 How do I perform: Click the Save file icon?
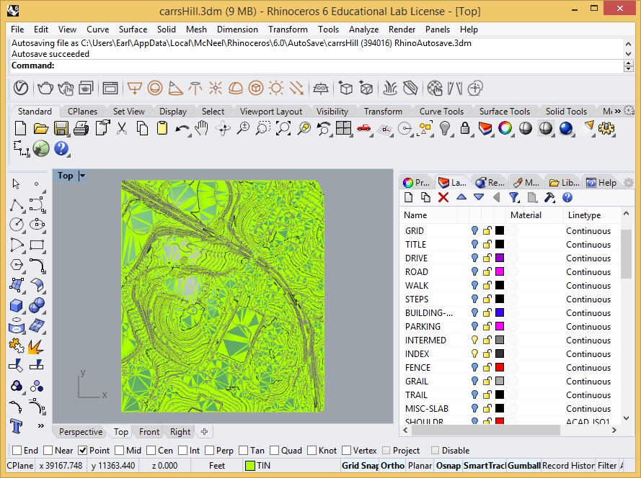[61, 128]
